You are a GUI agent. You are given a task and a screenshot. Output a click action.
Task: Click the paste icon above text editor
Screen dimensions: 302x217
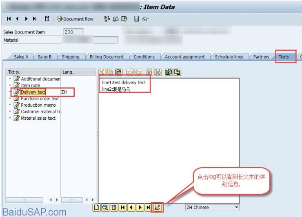tap(118, 72)
